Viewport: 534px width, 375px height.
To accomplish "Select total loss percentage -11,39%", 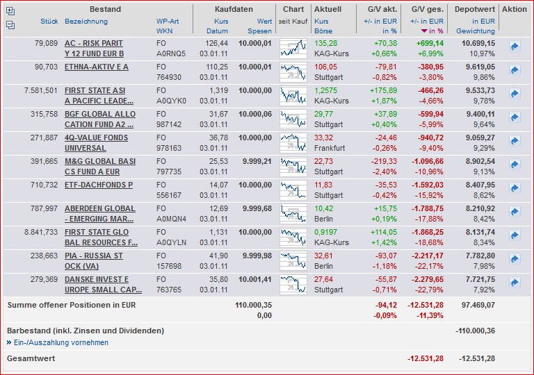I will tap(430, 316).
